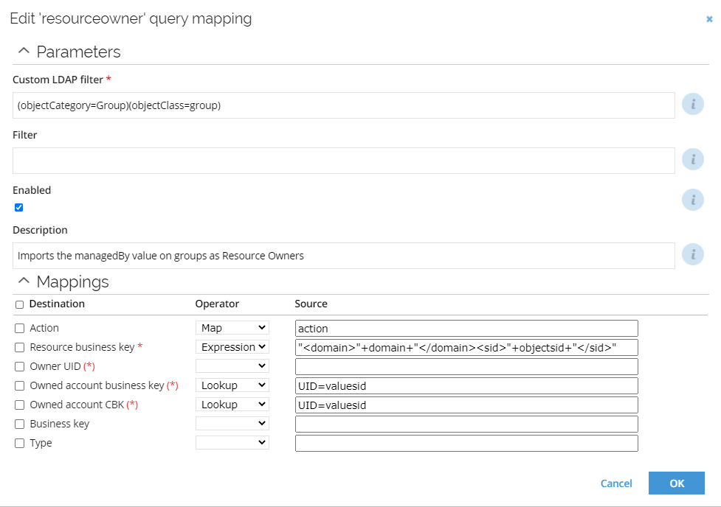The height and width of the screenshot is (507, 721).
Task: Collapse the Mappings section chevron
Action: point(24,281)
